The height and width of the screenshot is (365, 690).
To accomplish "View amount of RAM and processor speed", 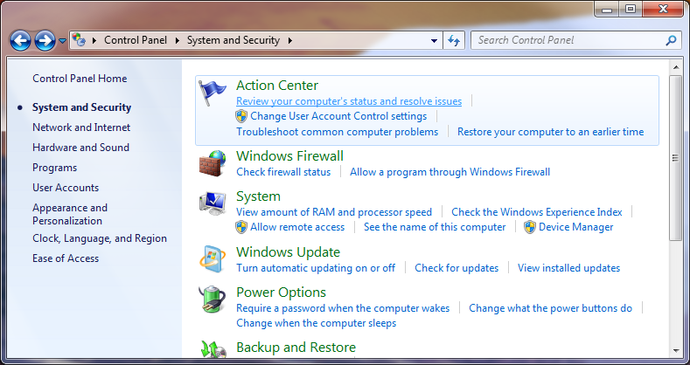I will (x=334, y=212).
